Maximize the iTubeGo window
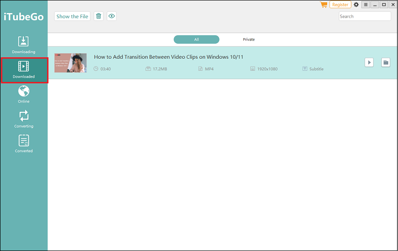 click(x=384, y=5)
